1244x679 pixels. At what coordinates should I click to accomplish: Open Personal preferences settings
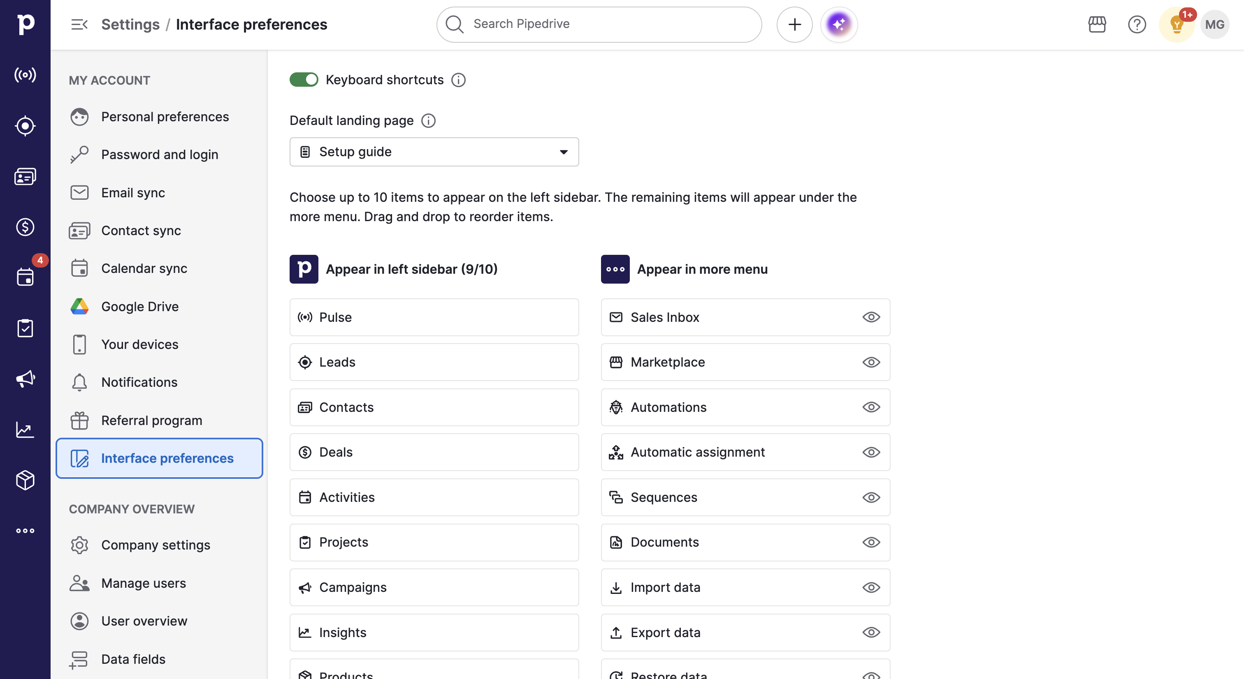(159, 117)
